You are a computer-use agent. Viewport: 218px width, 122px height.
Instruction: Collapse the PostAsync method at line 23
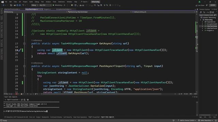(x=24, y=66)
